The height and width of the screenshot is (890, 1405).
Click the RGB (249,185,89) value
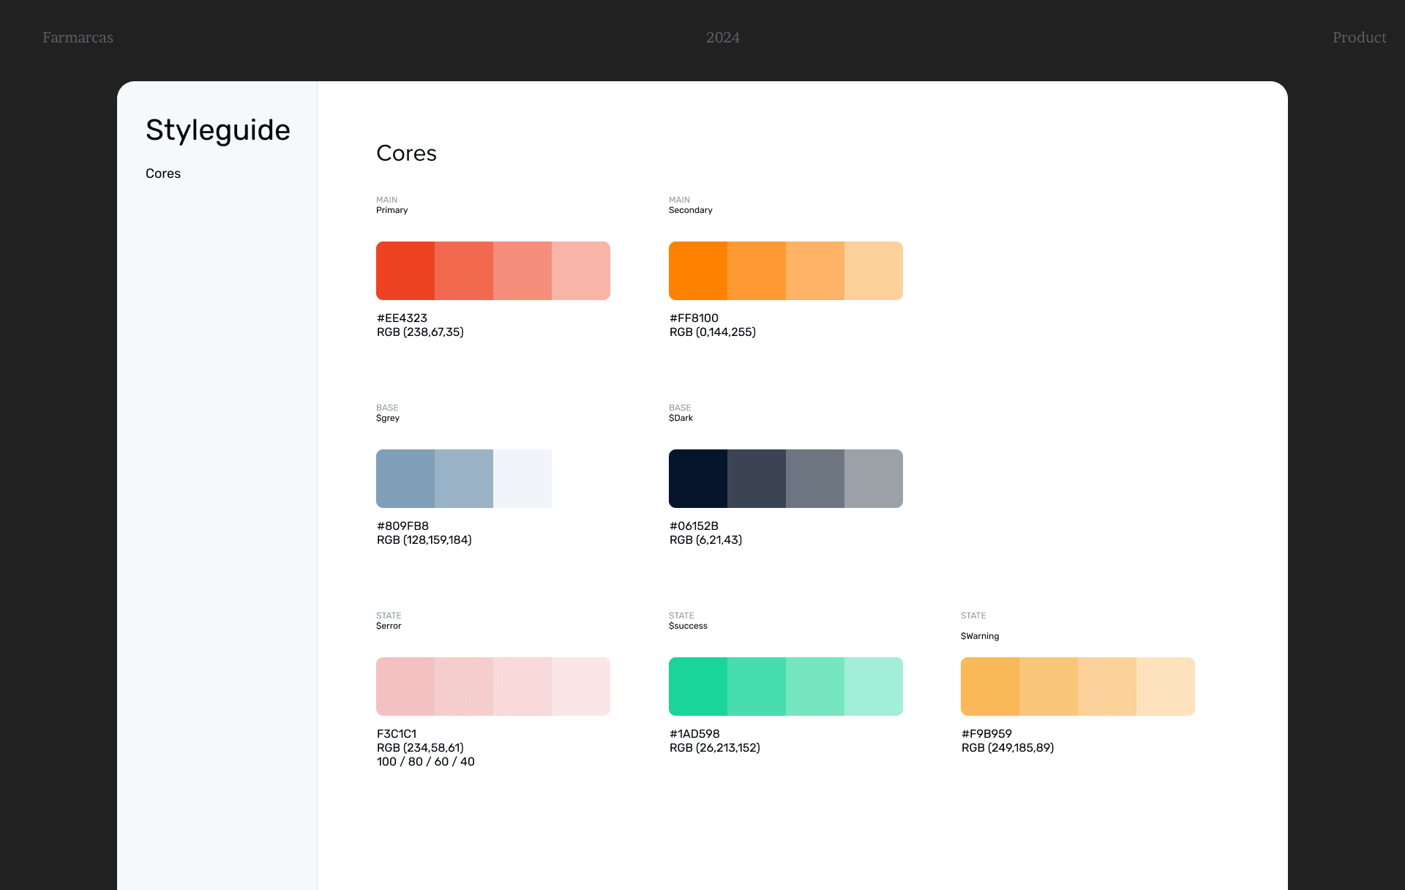pos(1008,747)
